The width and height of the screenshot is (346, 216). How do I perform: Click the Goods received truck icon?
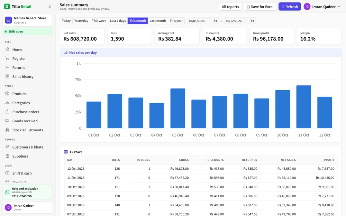point(8,121)
